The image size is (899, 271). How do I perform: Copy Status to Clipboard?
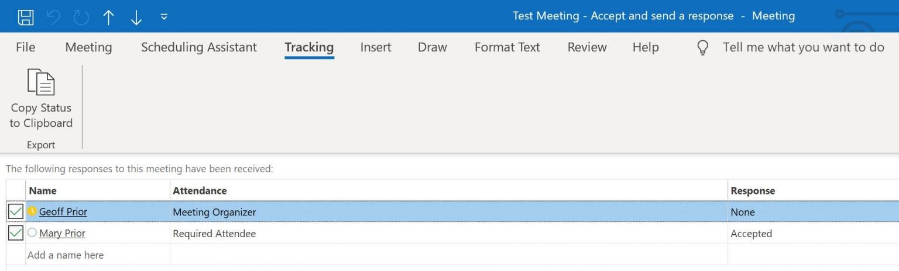[x=41, y=99]
